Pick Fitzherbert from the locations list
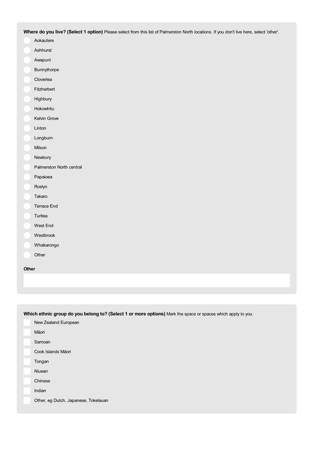Image resolution: width=313 pixels, height=450 pixels. tap(27, 89)
